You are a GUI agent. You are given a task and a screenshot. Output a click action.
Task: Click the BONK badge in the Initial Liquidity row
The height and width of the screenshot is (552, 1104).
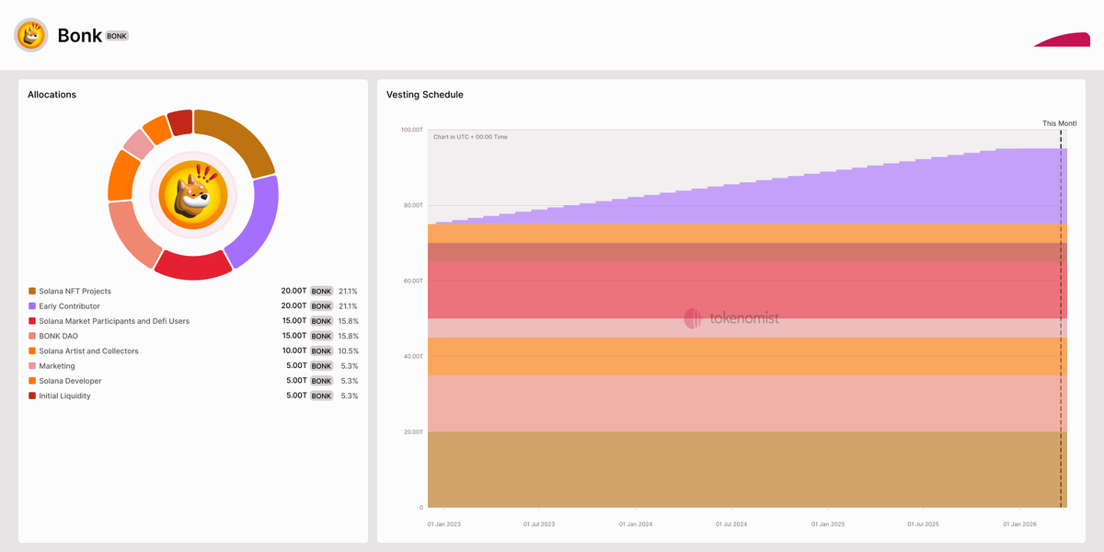321,396
